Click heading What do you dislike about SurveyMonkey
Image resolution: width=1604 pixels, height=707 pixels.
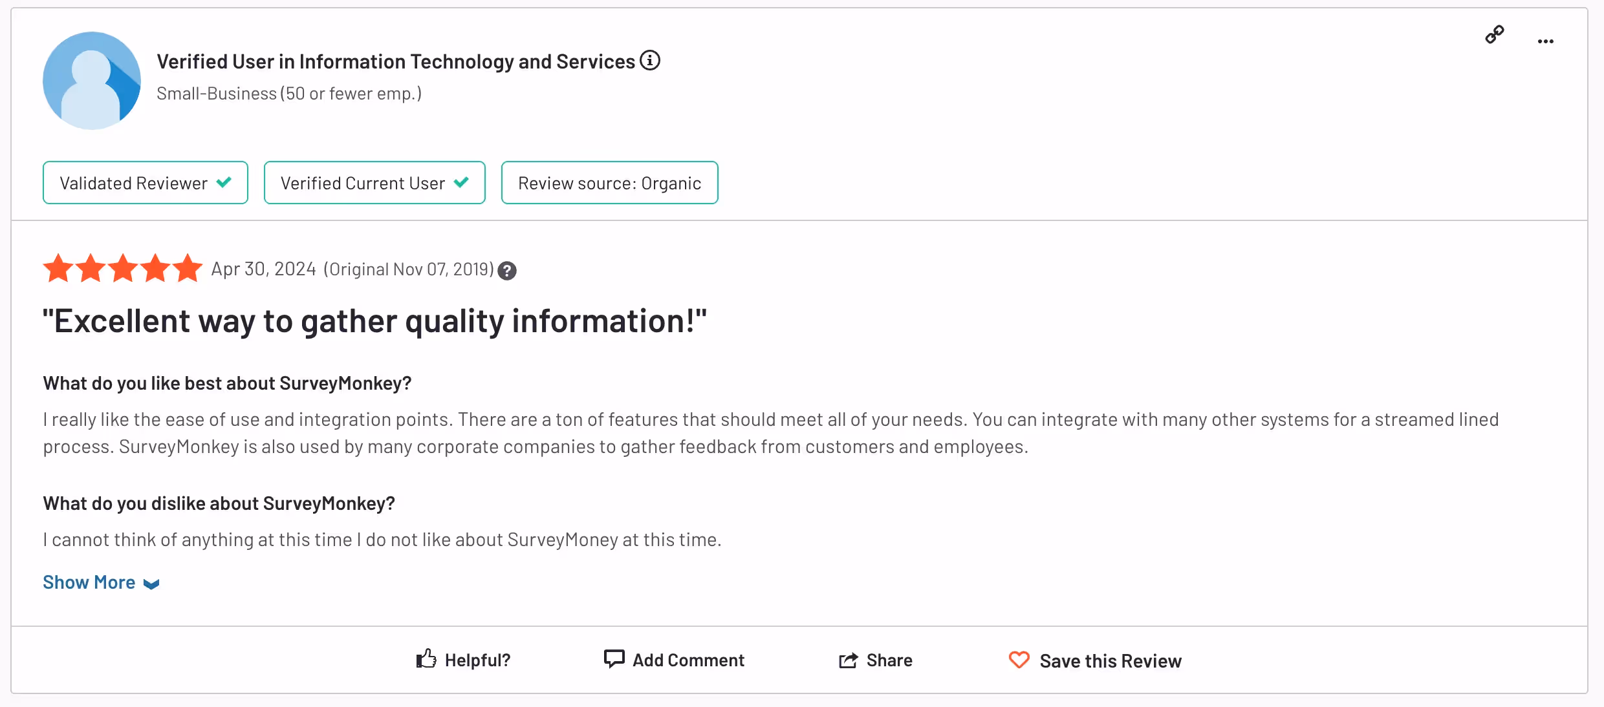(219, 503)
